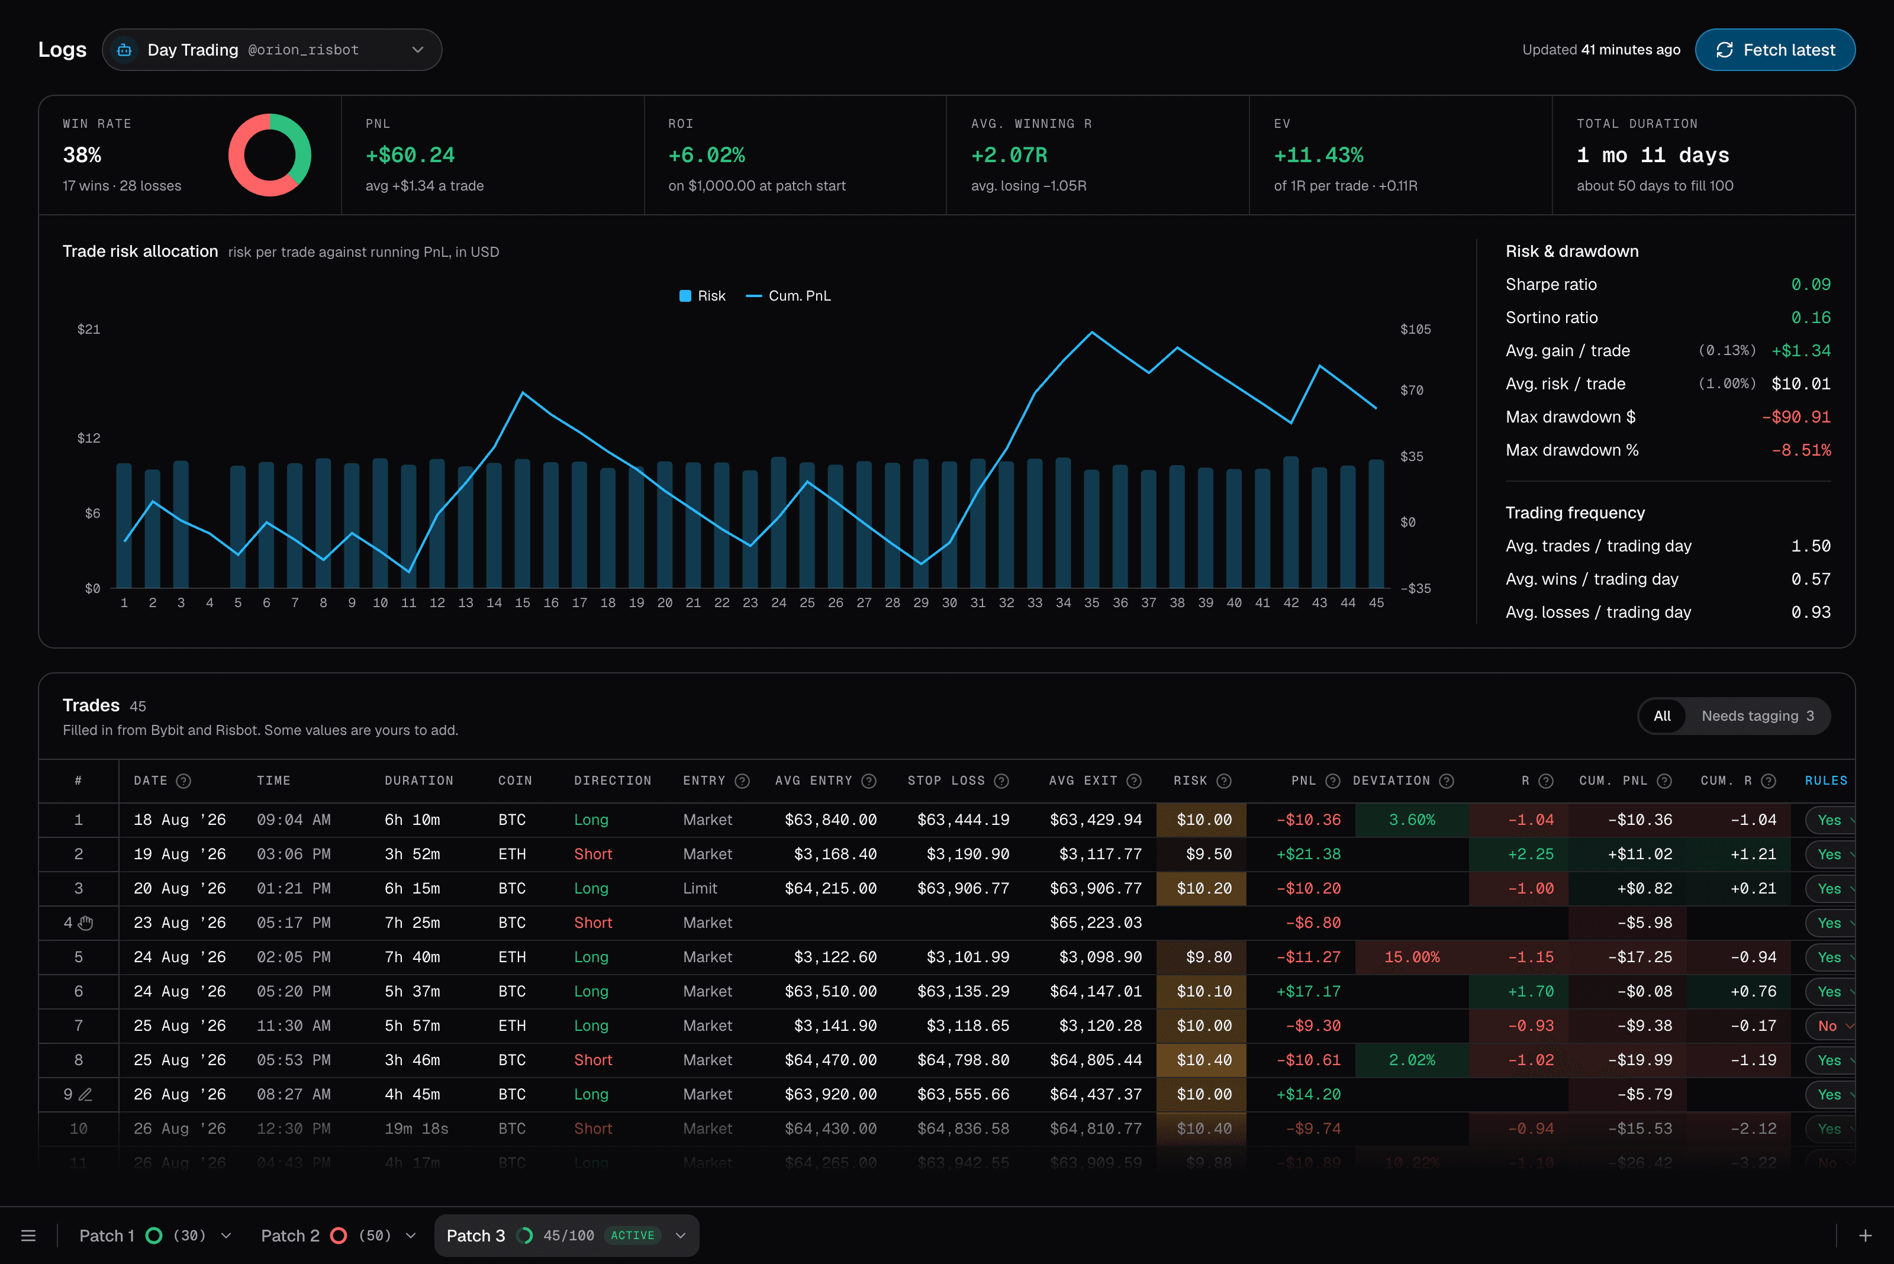Open Day Trading account dropdown
The image size is (1894, 1264).
[x=272, y=50]
